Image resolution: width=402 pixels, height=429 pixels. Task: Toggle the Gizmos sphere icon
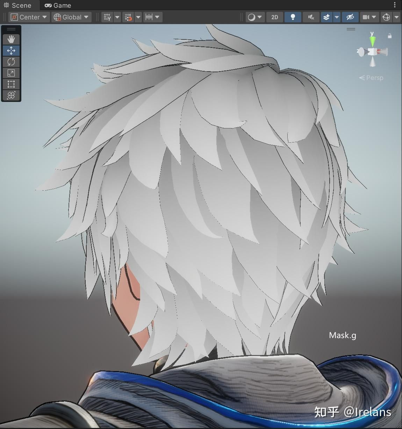click(x=386, y=17)
